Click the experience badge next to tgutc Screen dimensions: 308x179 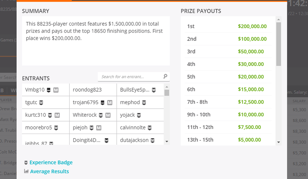coord(41,102)
